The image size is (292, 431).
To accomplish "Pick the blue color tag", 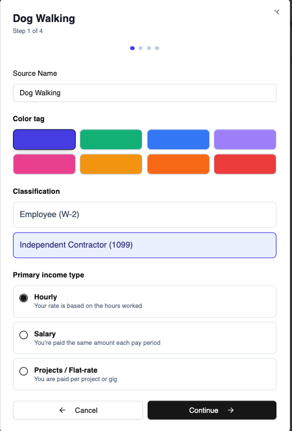I will pyautogui.click(x=178, y=139).
